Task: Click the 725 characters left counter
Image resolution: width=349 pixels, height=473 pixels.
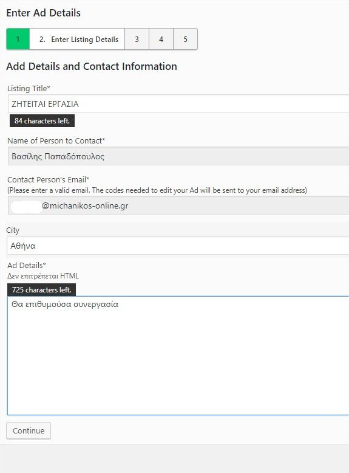Action: click(x=41, y=290)
